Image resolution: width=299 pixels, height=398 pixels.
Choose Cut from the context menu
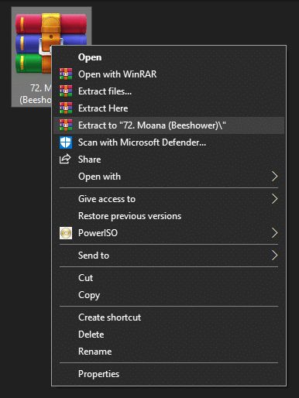[x=85, y=278]
